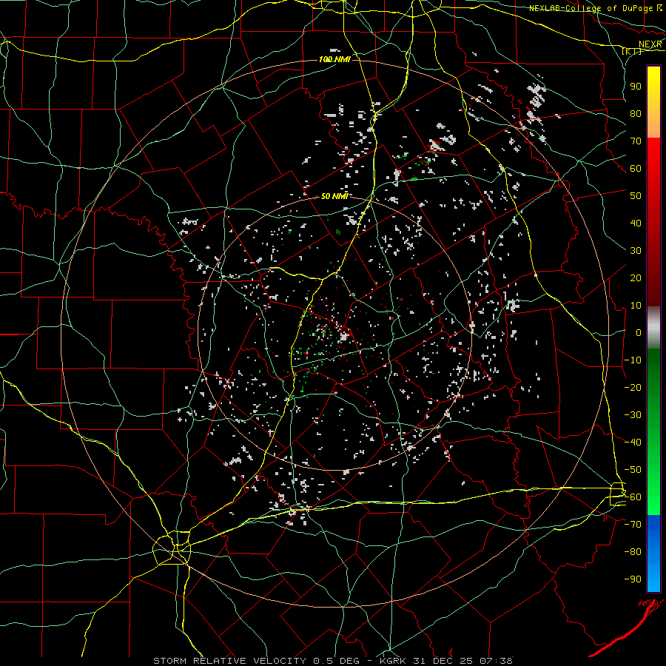Click the -30 value on velocity scale
Viewport: 666px width, 666px height.
click(x=633, y=415)
